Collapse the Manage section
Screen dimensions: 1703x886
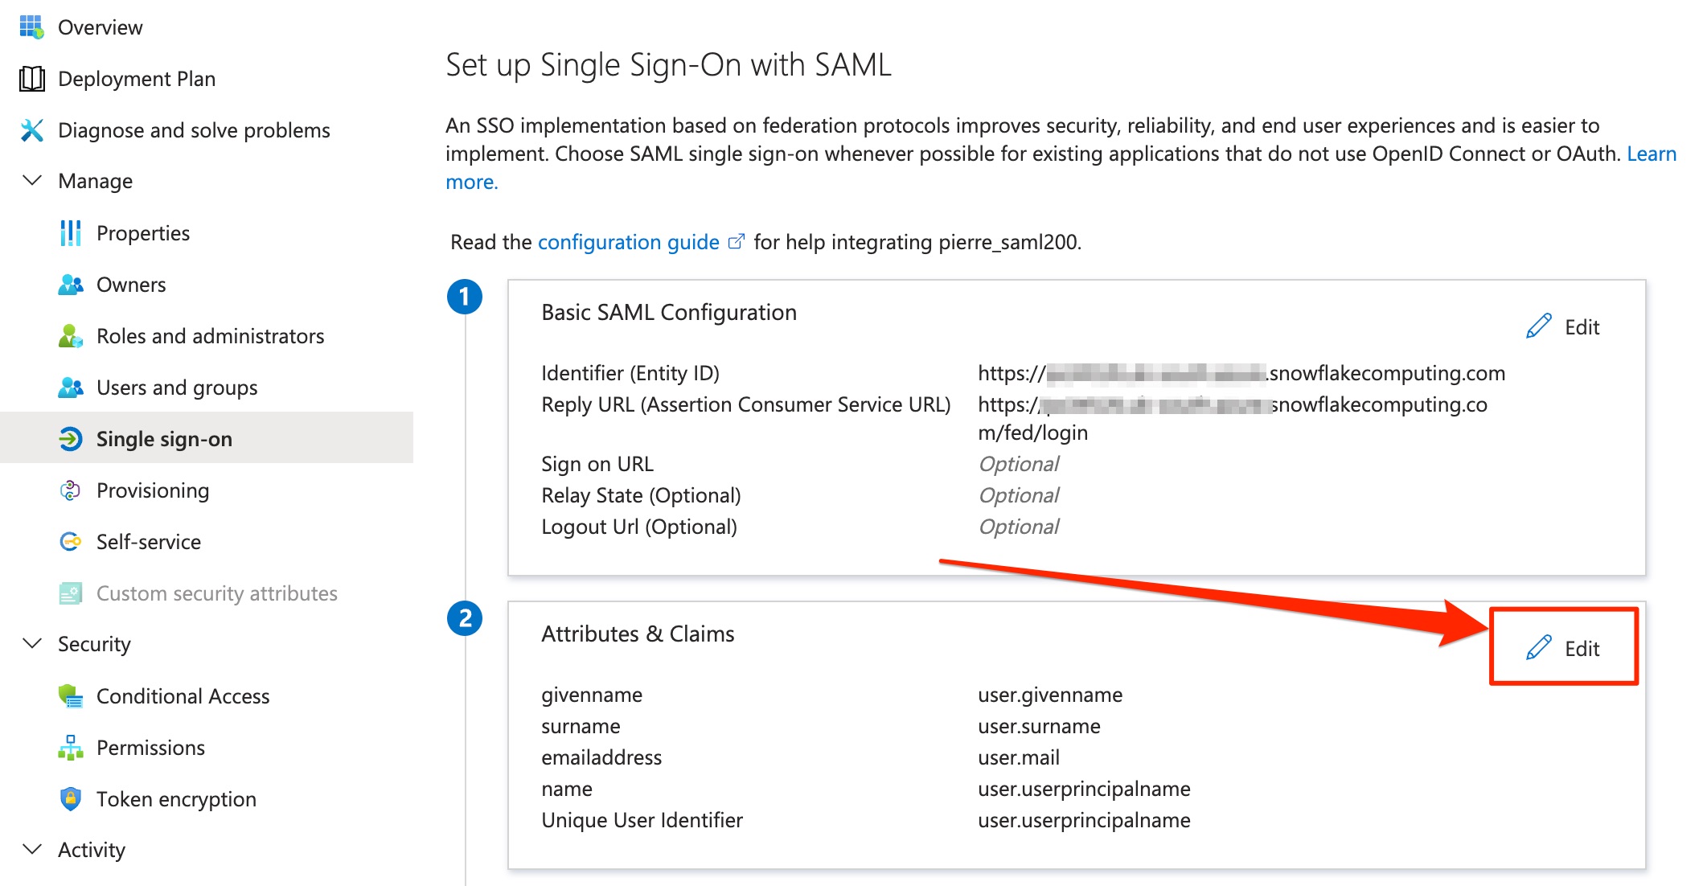[31, 180]
